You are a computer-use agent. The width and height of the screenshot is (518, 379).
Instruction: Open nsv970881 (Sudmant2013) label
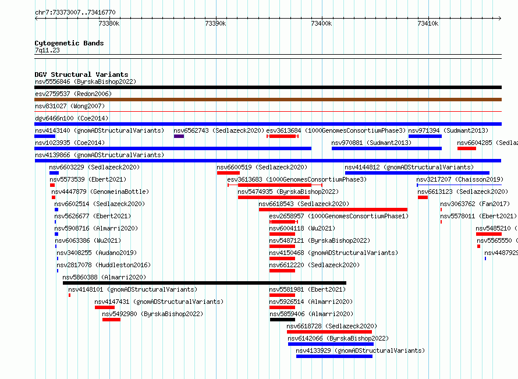coord(371,143)
